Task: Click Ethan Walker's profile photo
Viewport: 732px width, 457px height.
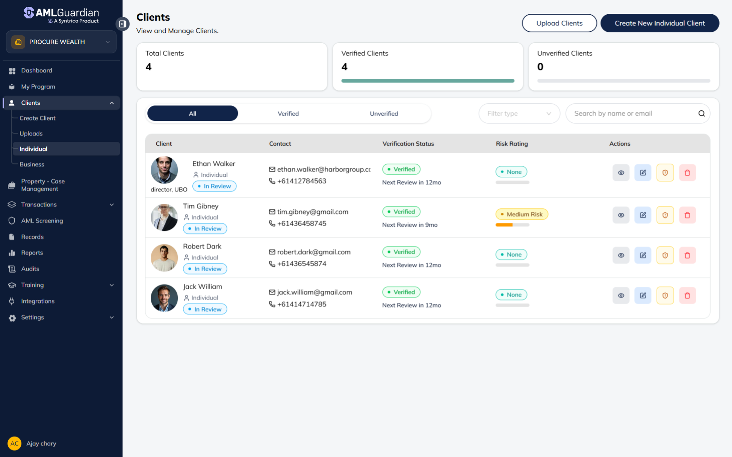Action: (x=164, y=170)
